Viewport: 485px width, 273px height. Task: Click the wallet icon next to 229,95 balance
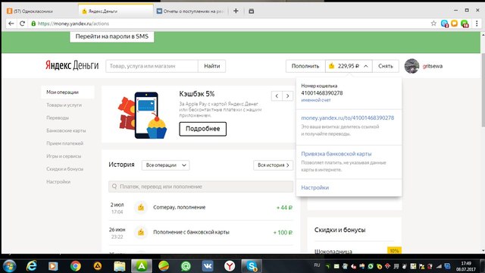pyautogui.click(x=332, y=66)
